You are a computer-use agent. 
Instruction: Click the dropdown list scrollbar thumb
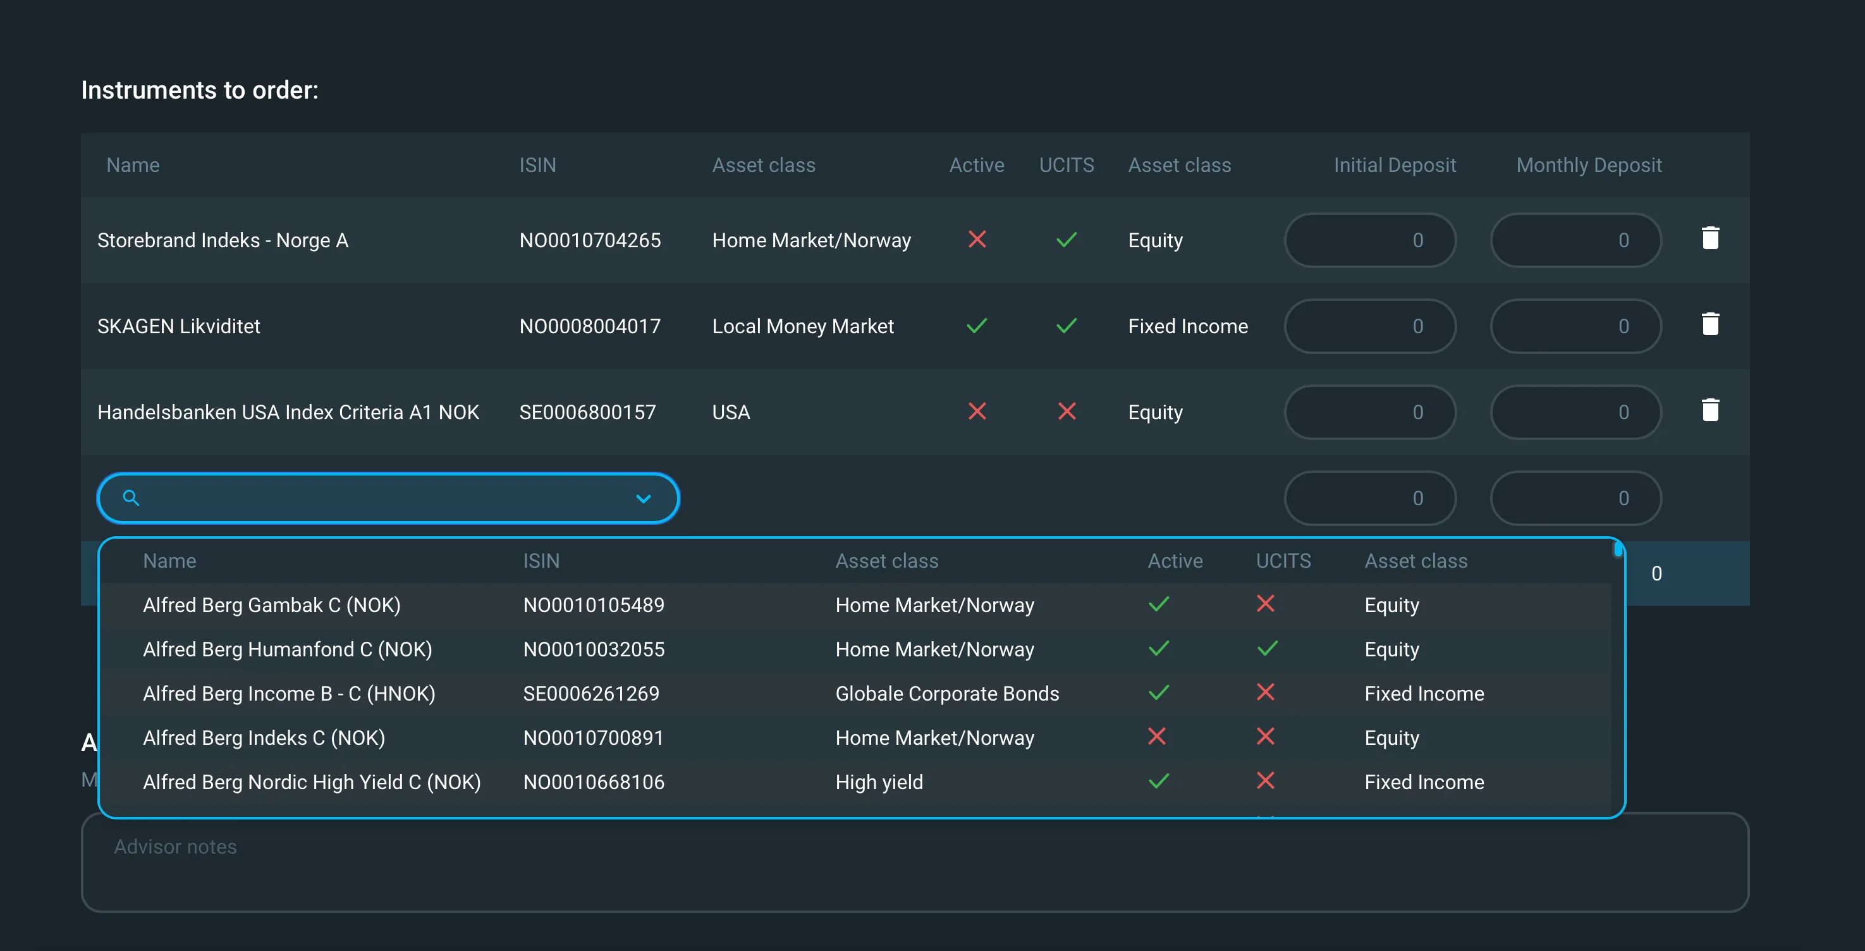[1617, 549]
